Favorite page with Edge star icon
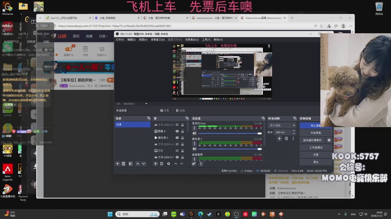Image resolution: width=391 pixels, height=219 pixels. tap(322, 26)
